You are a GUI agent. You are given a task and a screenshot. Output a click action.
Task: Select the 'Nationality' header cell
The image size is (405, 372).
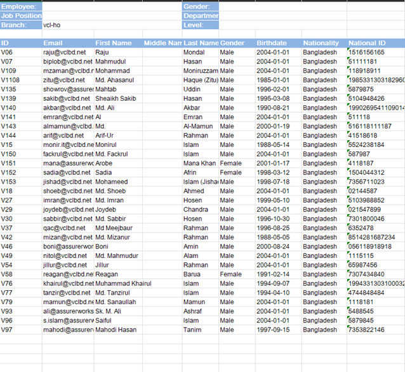[324, 43]
